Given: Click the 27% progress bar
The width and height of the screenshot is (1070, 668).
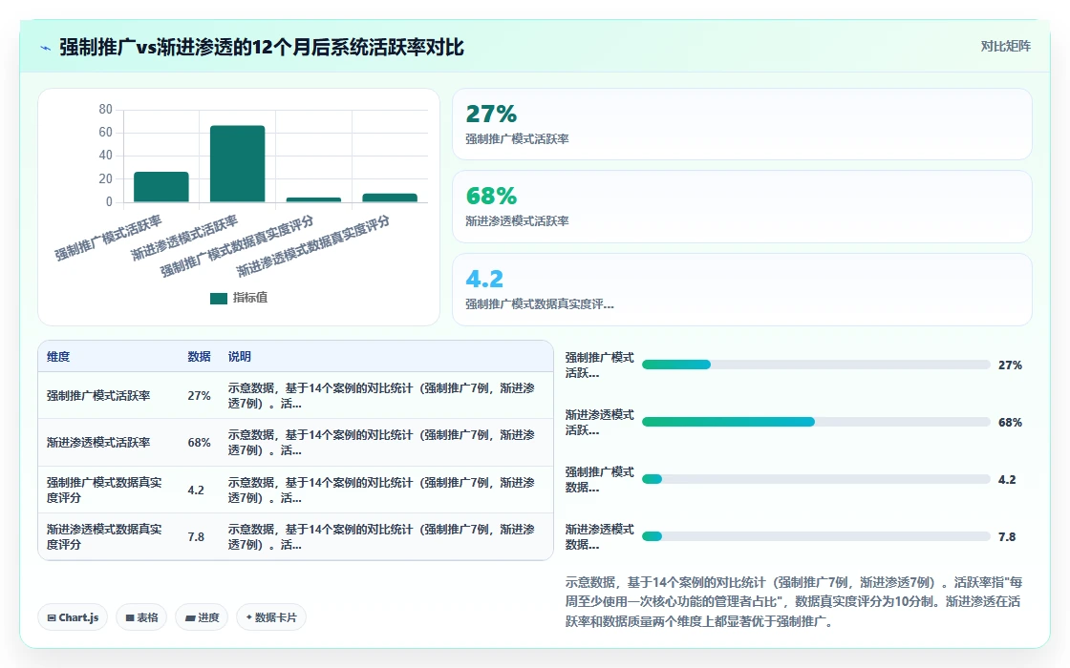Looking at the screenshot, I should coord(816,365).
